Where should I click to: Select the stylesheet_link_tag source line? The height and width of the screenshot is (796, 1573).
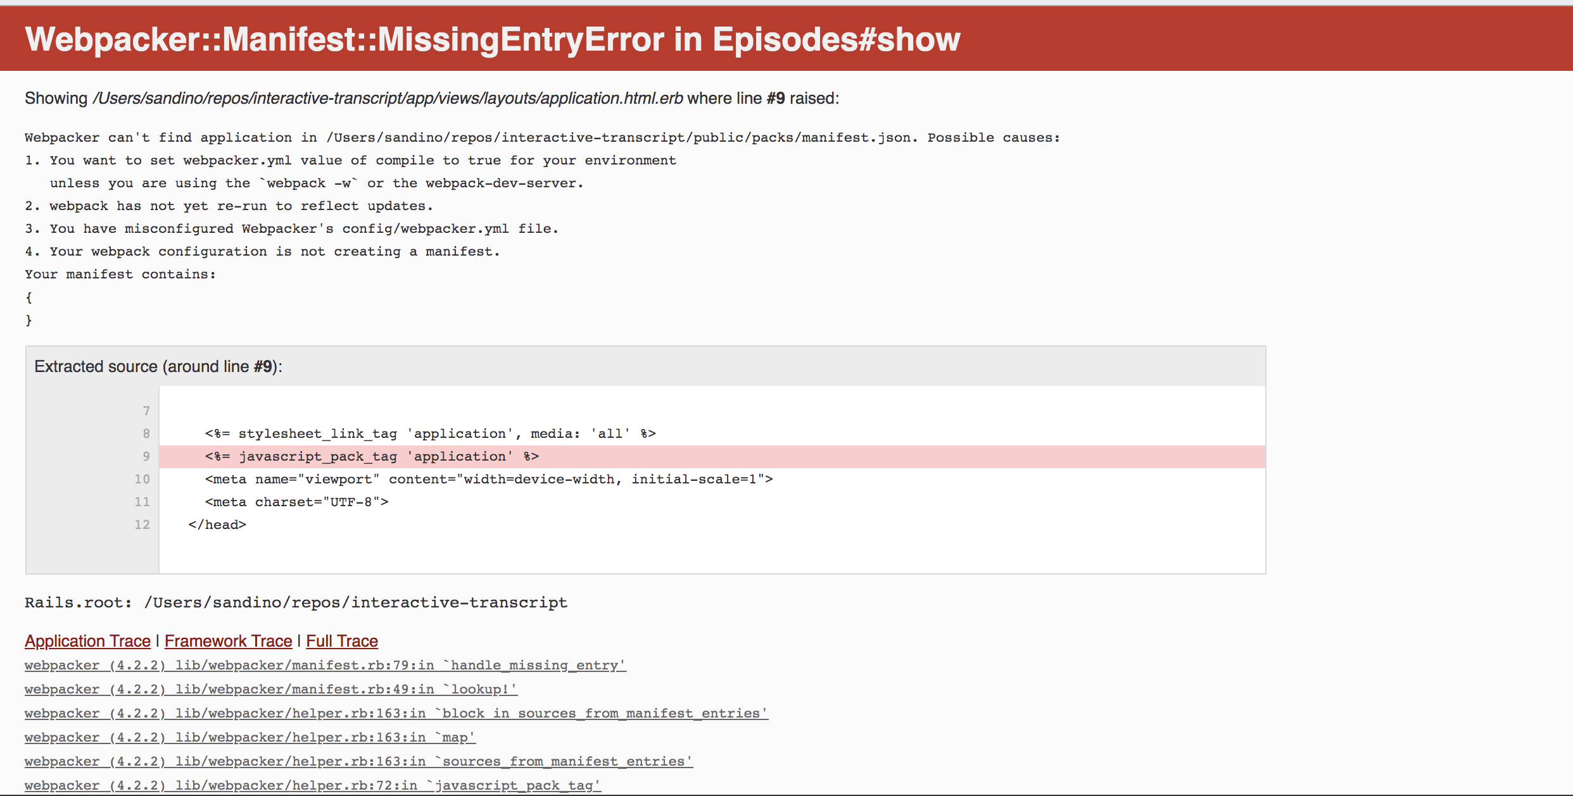[429, 433]
